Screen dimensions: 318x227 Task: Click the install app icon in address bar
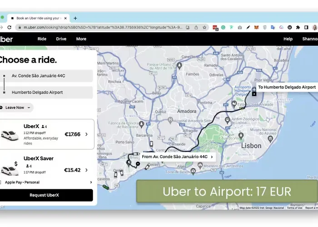point(188,27)
